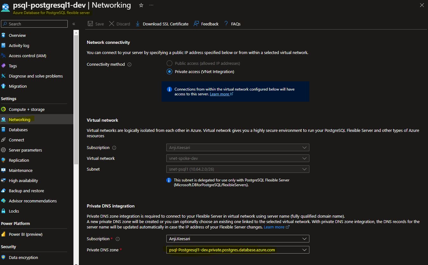Click the Diagnose and solve problems icon
Image resolution: width=428 pixels, height=265 pixels.
(x=3, y=76)
